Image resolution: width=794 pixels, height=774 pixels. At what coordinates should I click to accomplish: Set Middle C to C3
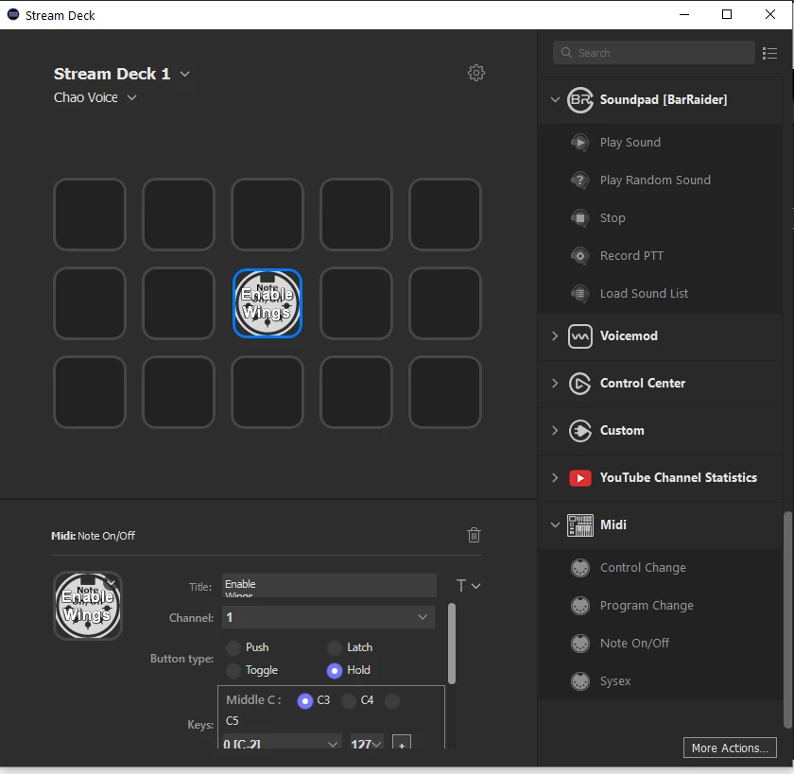pyautogui.click(x=304, y=701)
